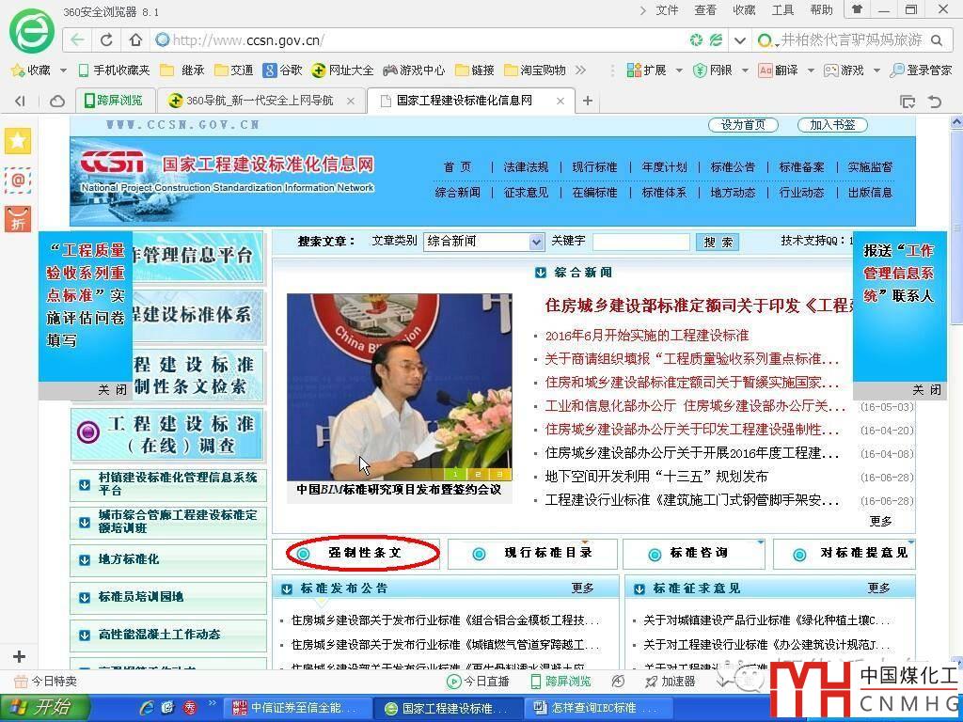
Task: Open 村镇建设标准化管理信息系统平台 sidebar item
Action: [168, 484]
